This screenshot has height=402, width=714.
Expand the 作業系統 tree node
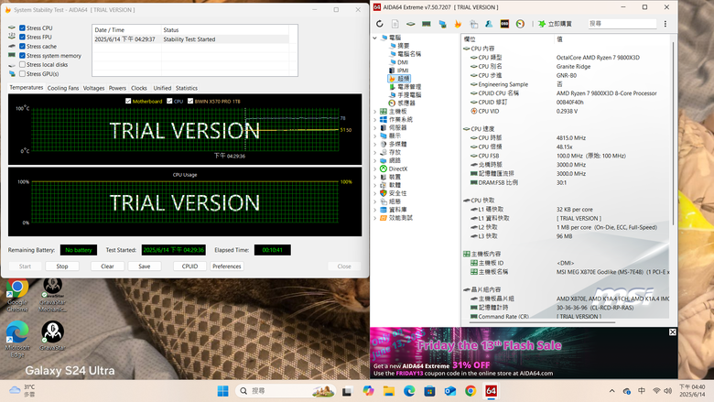[x=374, y=120]
